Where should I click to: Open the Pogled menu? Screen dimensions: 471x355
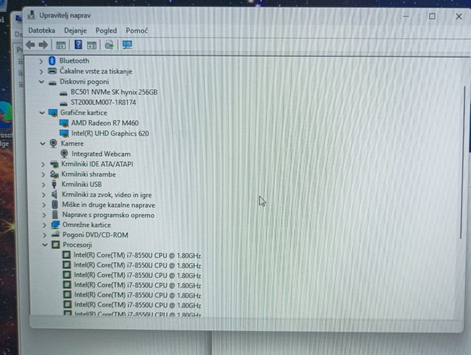(x=106, y=31)
